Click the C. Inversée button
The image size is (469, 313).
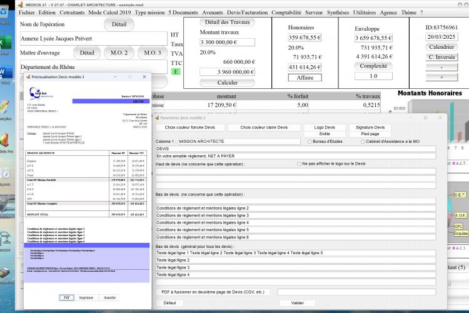pos(441,57)
